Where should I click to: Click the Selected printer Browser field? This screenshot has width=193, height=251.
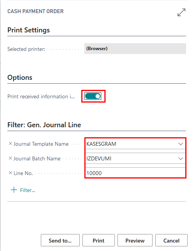pos(135,49)
